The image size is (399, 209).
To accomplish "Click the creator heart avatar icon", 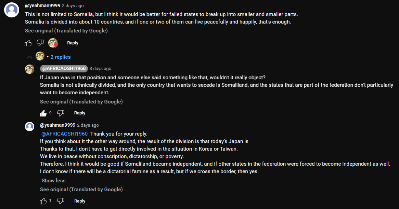I will 53,43.
